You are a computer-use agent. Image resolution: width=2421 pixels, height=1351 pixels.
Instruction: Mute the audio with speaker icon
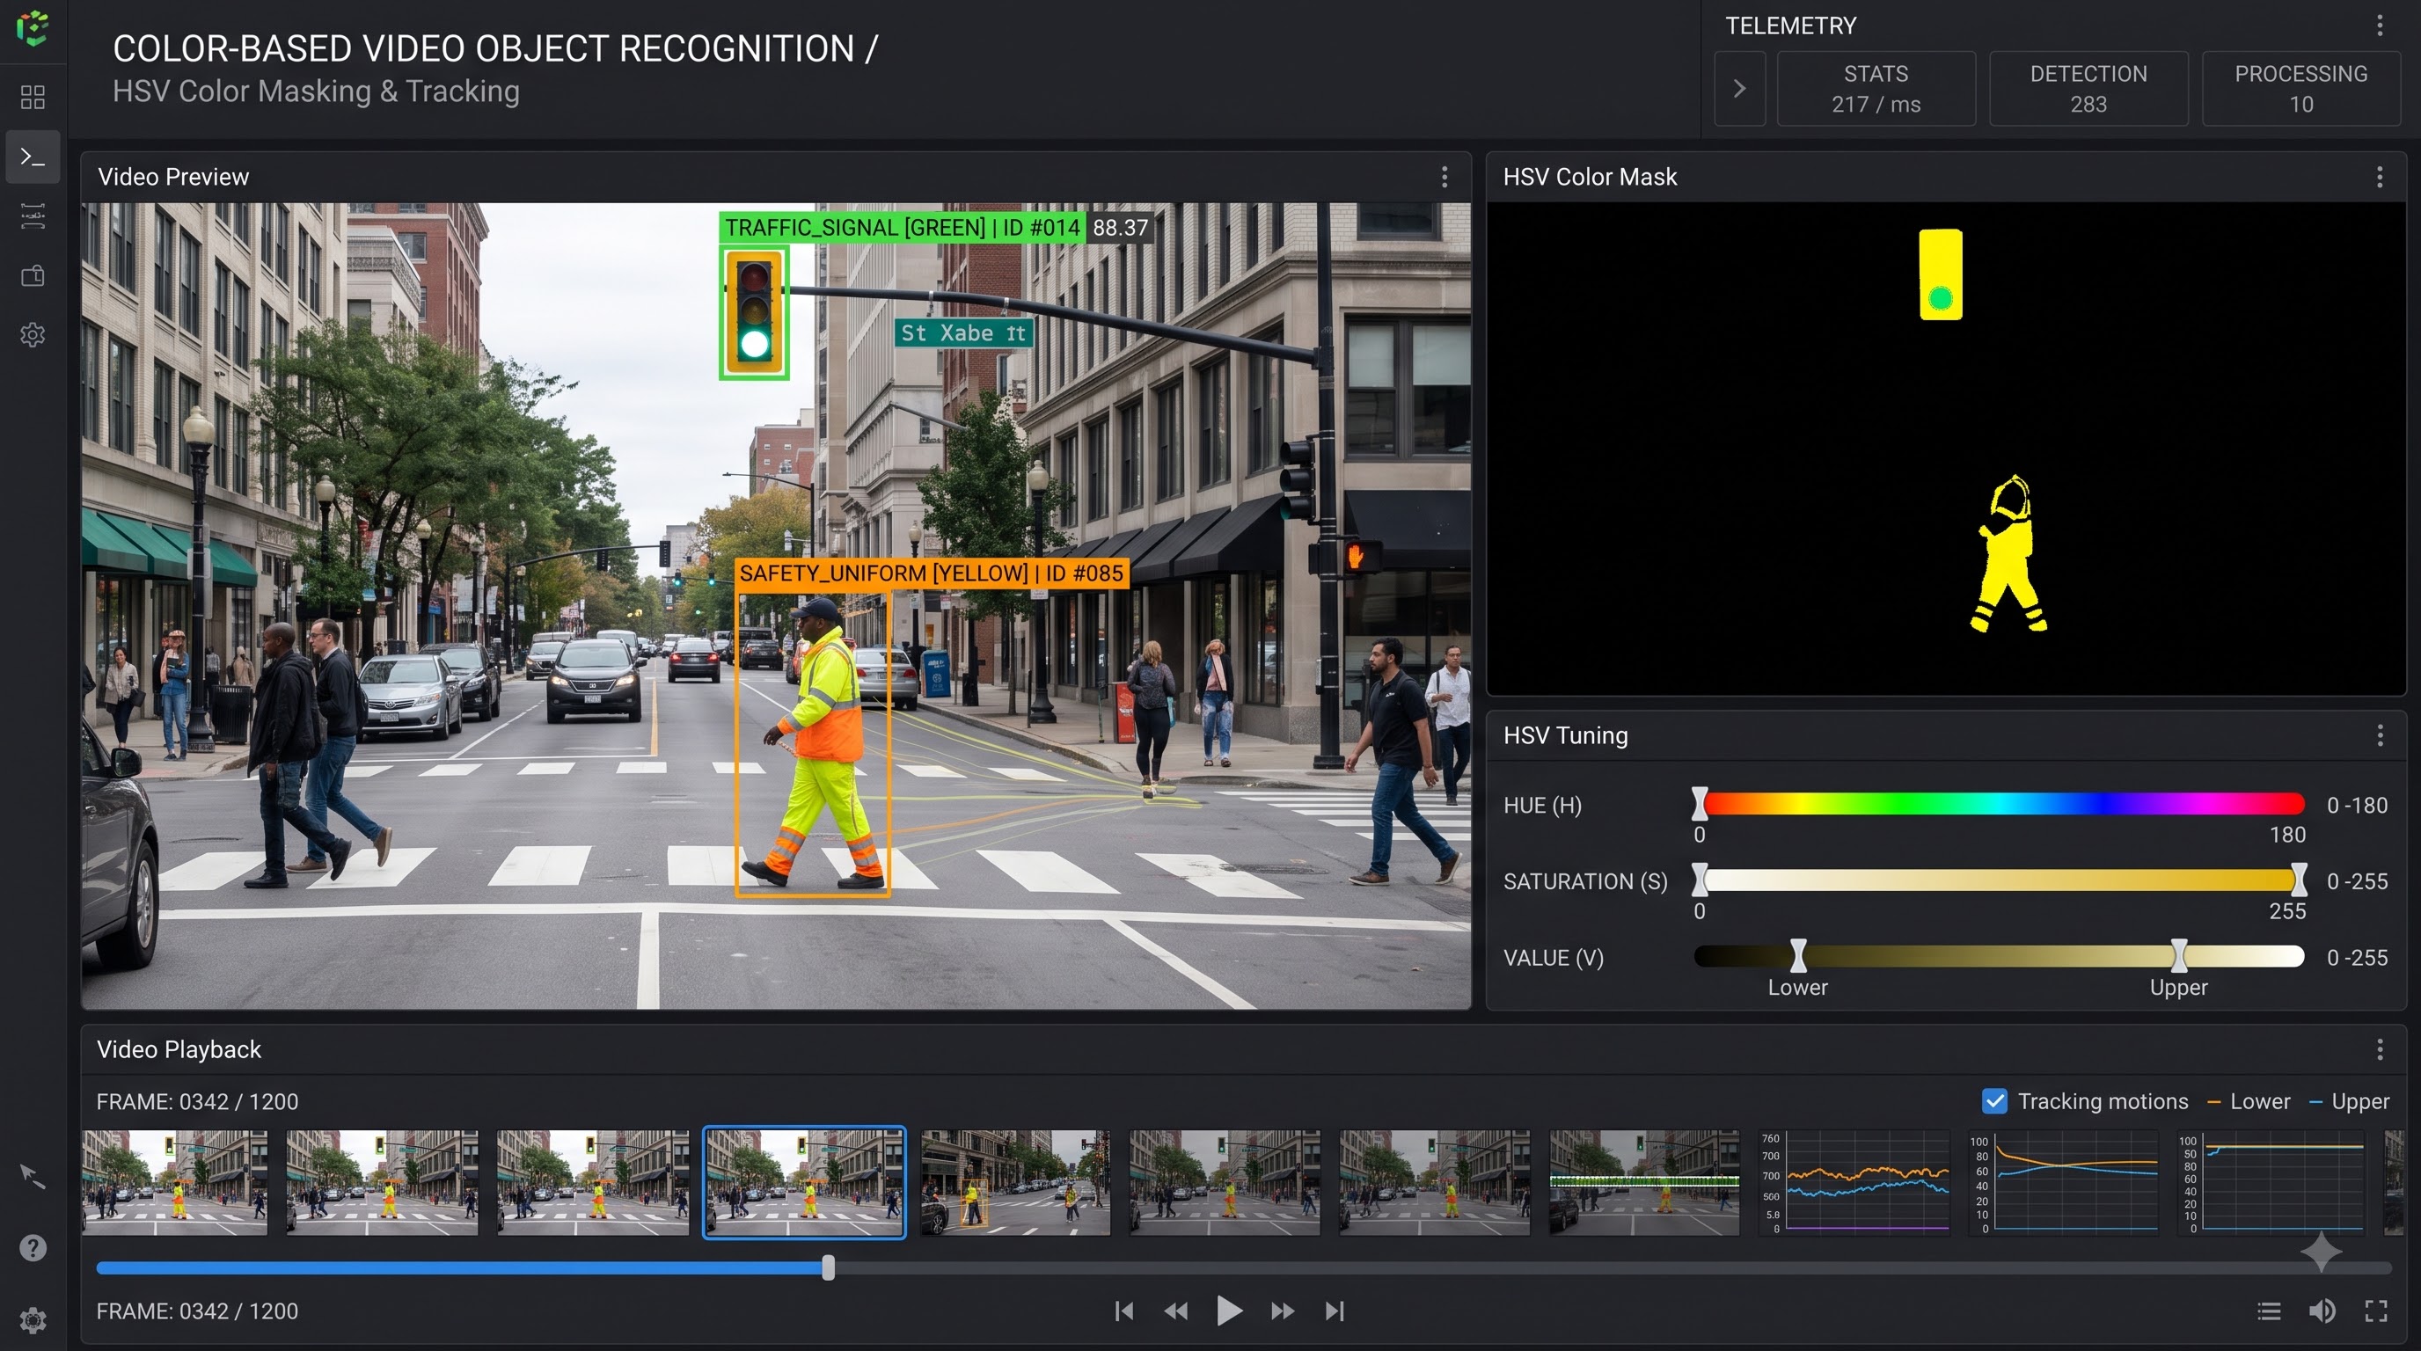tap(2322, 1311)
